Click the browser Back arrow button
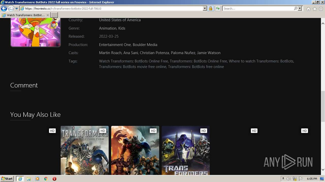The image size is (325, 182). (x=4, y=8)
